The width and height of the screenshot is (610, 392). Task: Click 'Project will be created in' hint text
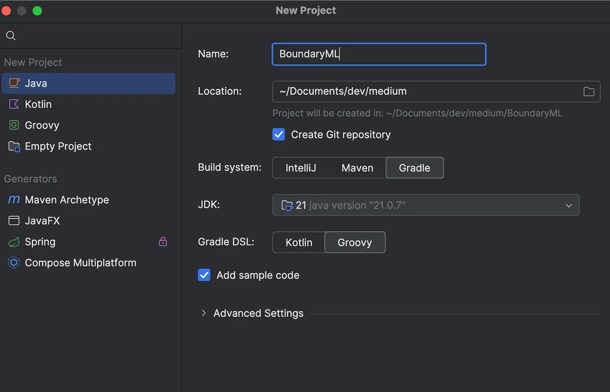(x=417, y=113)
